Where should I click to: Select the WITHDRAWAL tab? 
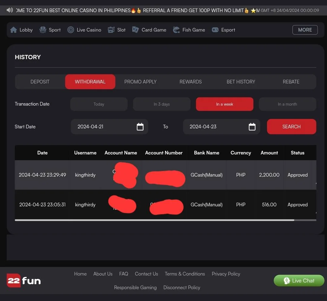tap(90, 82)
